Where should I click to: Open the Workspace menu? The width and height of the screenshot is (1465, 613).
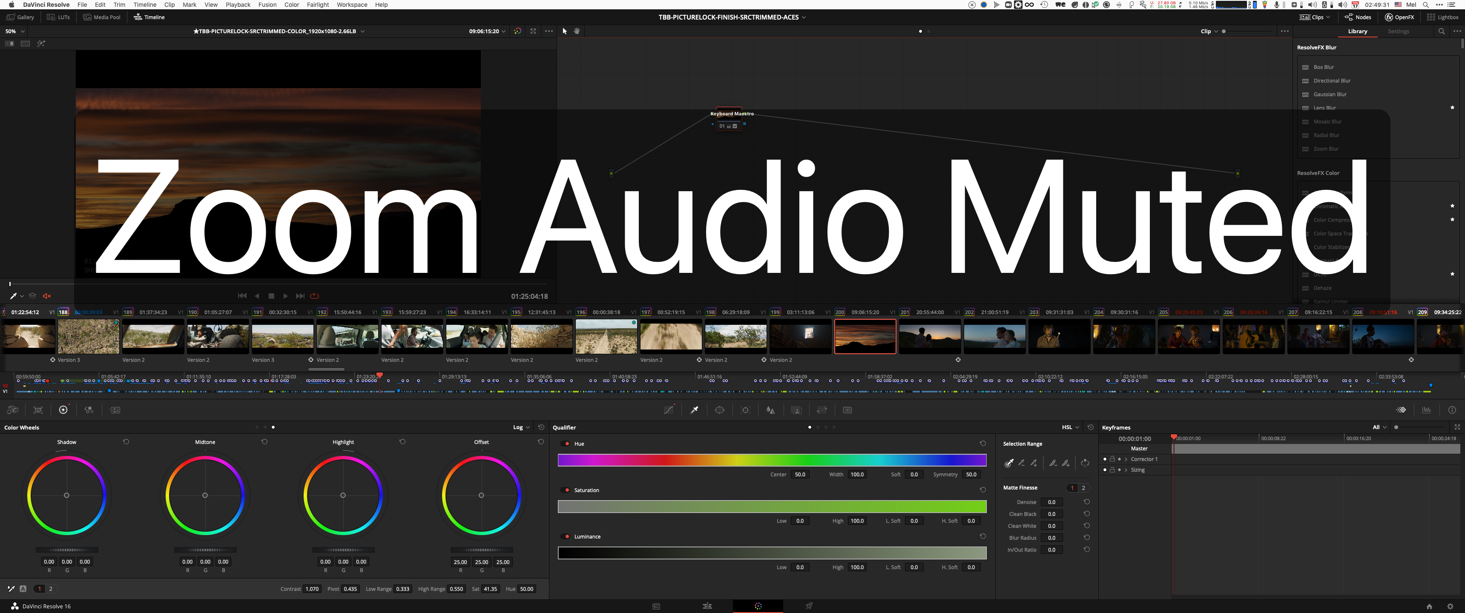point(351,5)
